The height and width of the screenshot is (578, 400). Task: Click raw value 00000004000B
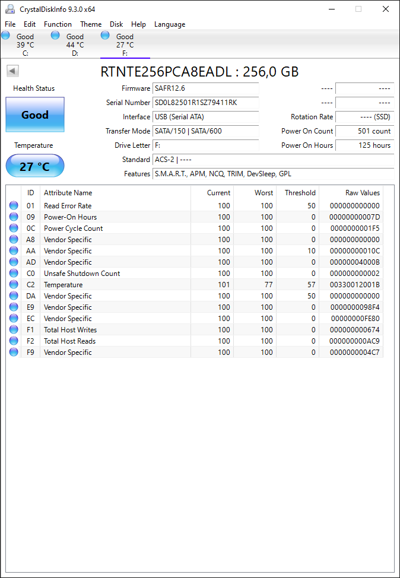pos(355,262)
